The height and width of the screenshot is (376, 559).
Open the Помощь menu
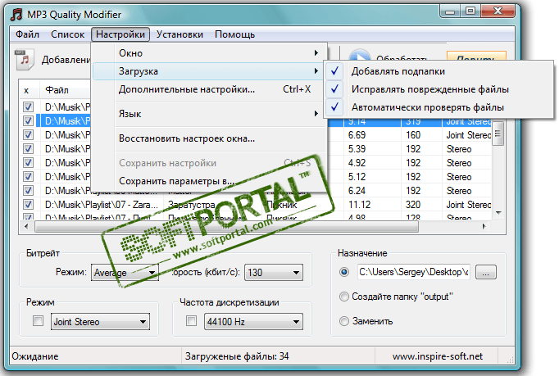[235, 34]
